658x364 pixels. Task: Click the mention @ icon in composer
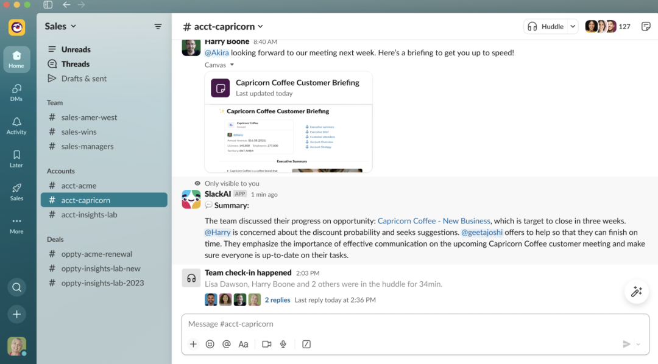226,344
